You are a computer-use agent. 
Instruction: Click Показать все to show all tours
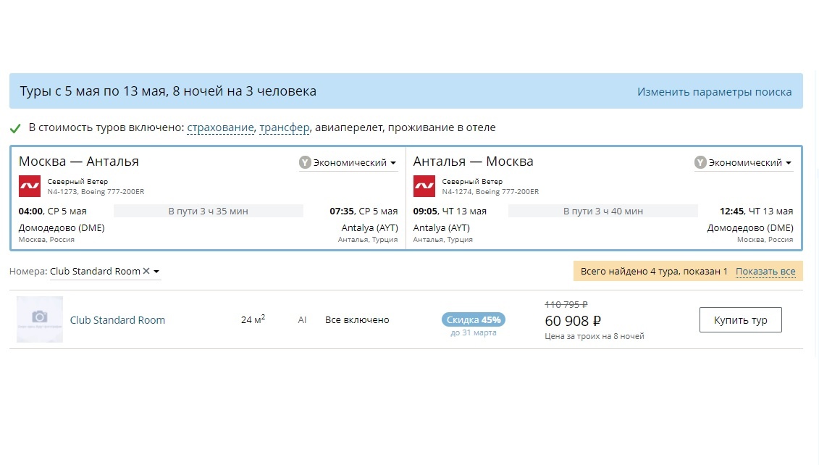point(765,271)
